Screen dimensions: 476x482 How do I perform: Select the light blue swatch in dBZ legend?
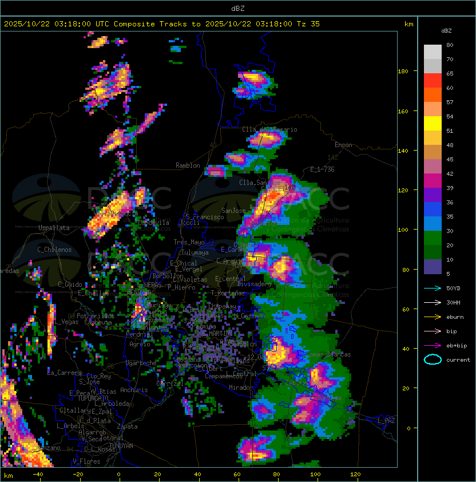(x=433, y=223)
